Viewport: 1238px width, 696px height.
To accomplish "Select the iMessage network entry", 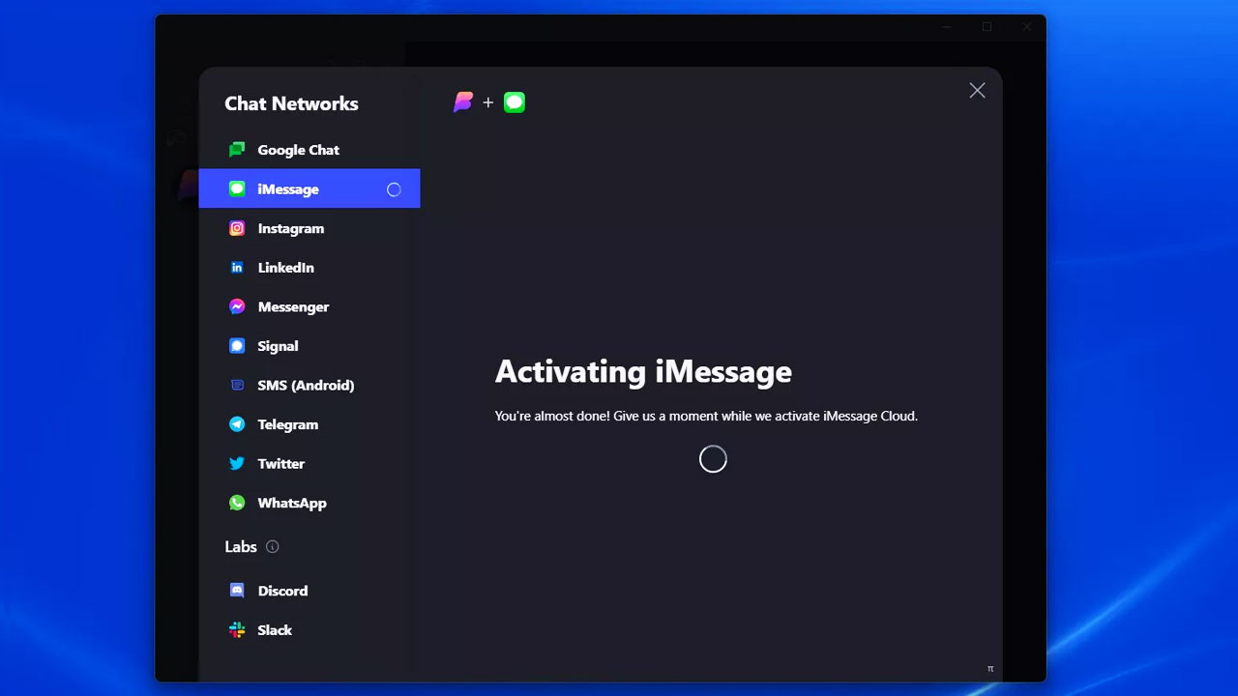I will pyautogui.click(x=288, y=189).
